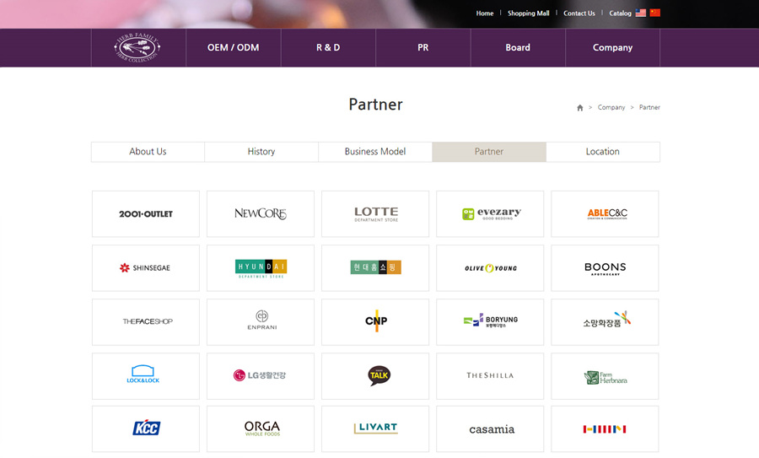Open the 2001 Outlet partner logo

point(146,214)
